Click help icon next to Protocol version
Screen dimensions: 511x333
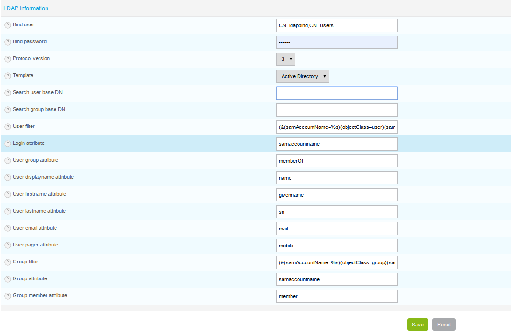8,59
